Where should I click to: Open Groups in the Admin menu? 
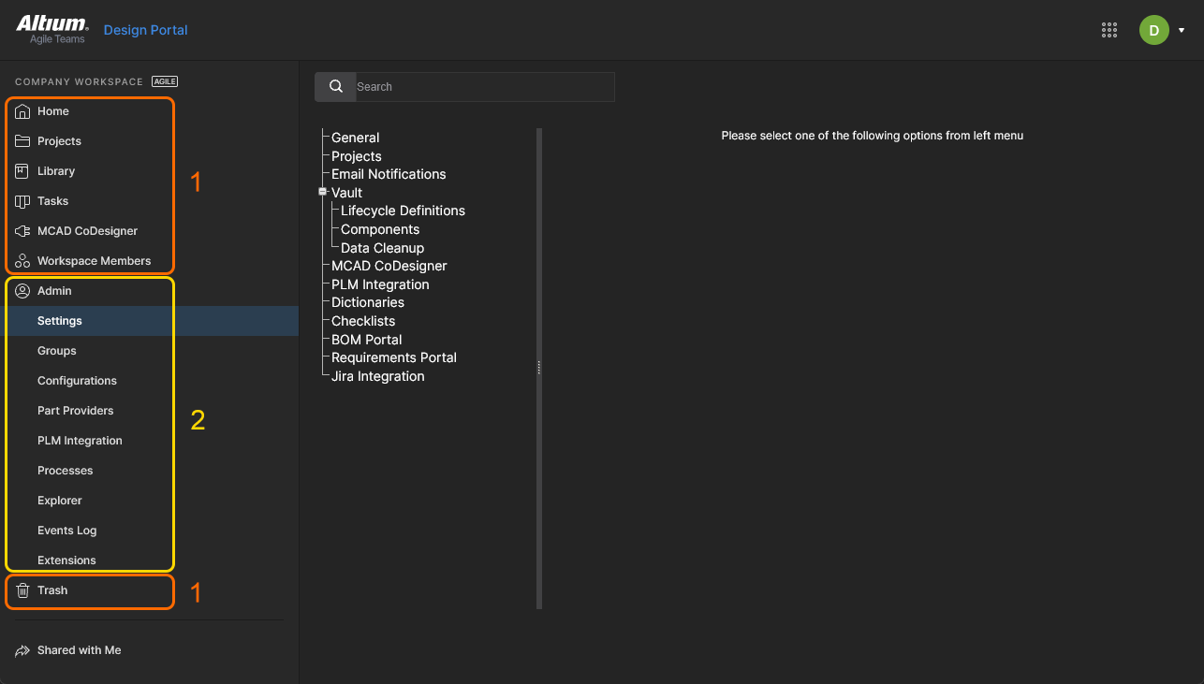[x=57, y=351]
